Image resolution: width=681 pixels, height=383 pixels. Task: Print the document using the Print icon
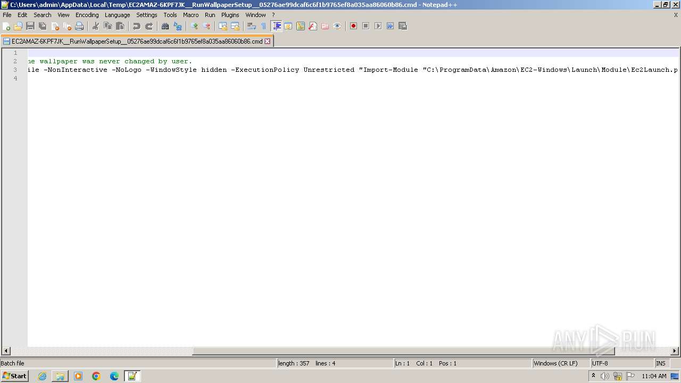[79, 26]
